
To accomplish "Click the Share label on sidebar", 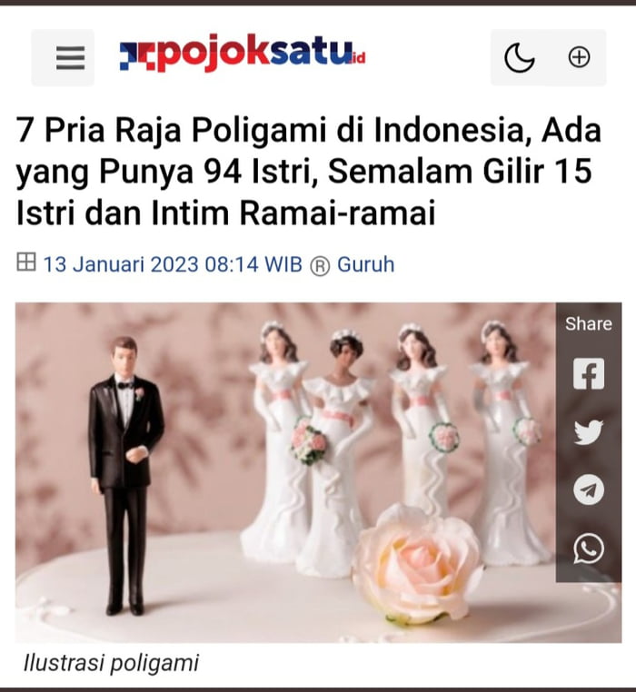I will (589, 323).
